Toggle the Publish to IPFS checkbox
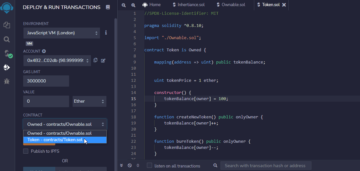This screenshot has height=171, width=360. (x=26, y=151)
